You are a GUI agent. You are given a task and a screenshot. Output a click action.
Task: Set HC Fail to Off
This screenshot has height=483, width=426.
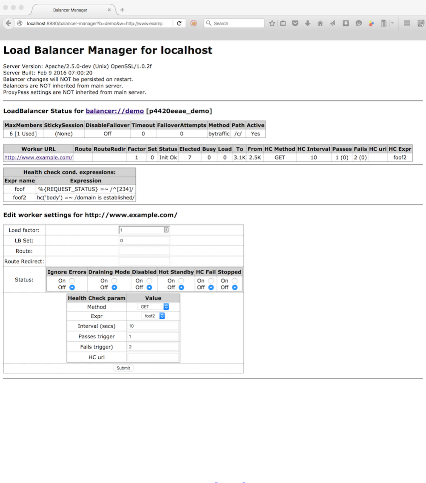point(211,287)
